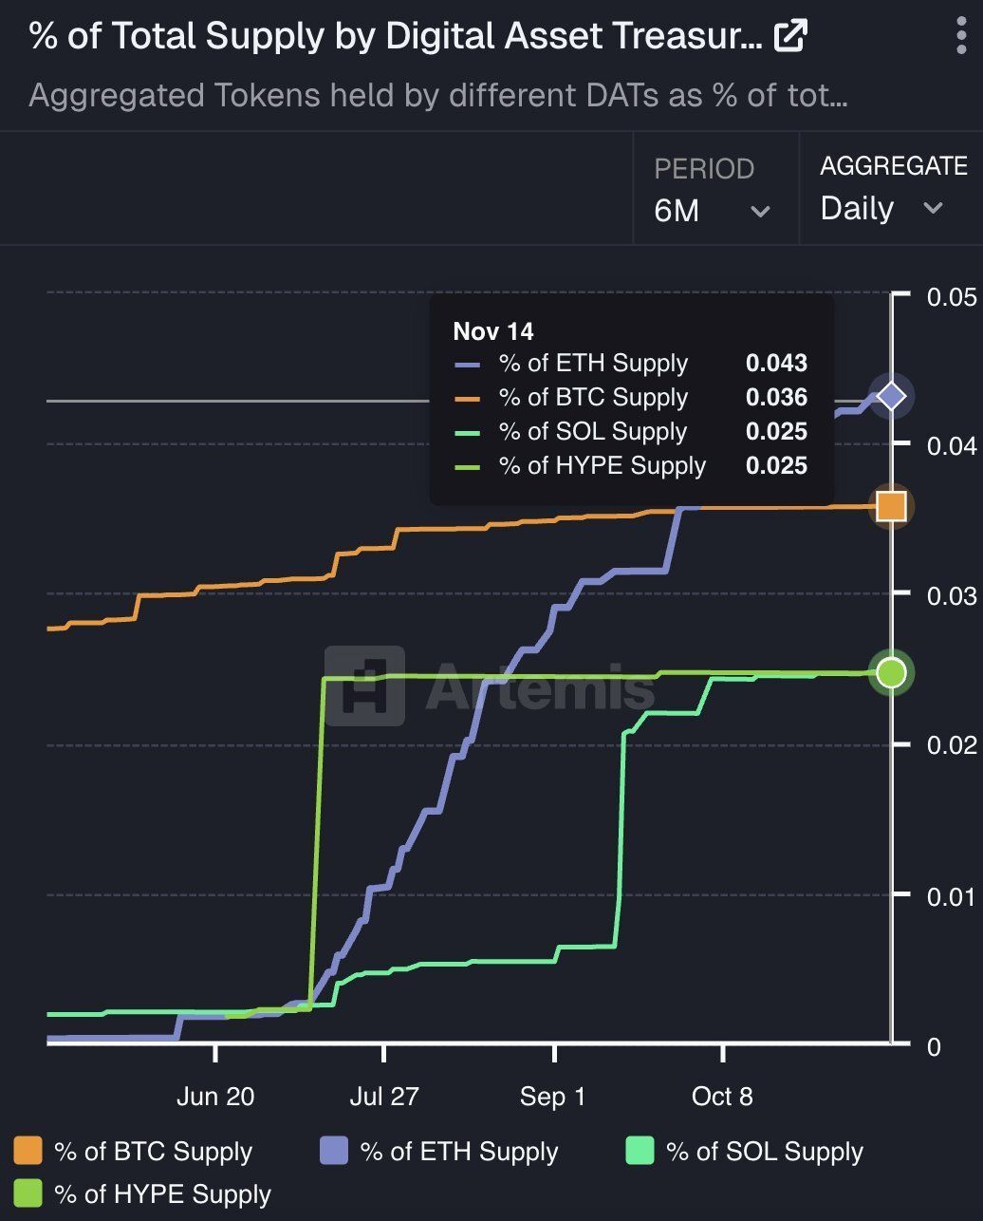The height and width of the screenshot is (1221, 983).
Task: Click the green circle HYPE endpoint marker
Action: click(x=890, y=673)
